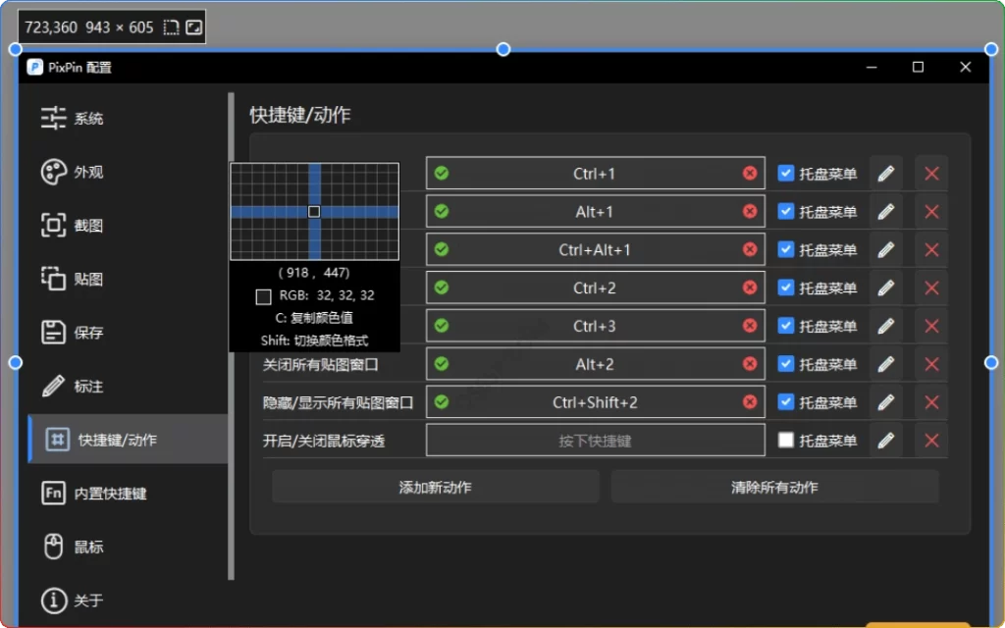Open the 保存 save settings
The height and width of the screenshot is (628, 1005).
click(83, 332)
